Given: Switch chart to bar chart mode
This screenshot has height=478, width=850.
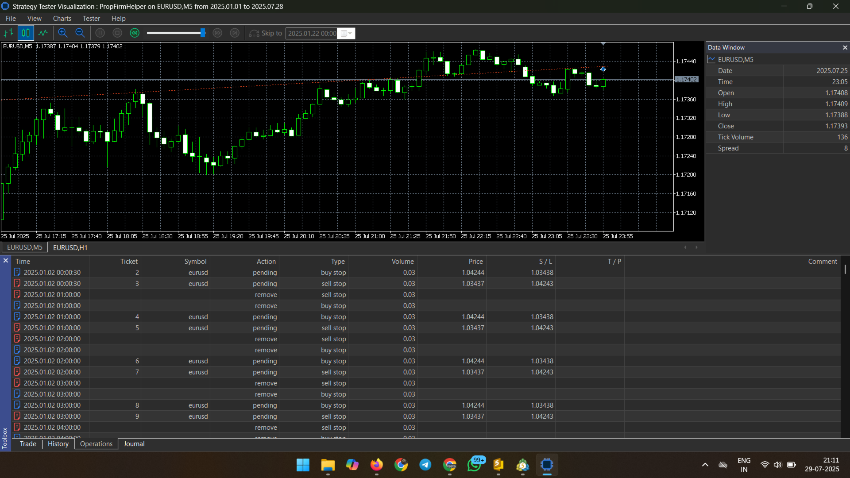Looking at the screenshot, I should pyautogui.click(x=8, y=33).
